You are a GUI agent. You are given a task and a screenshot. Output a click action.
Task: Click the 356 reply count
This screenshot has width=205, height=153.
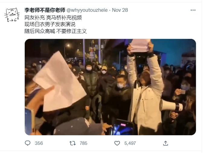(x=39, y=143)
